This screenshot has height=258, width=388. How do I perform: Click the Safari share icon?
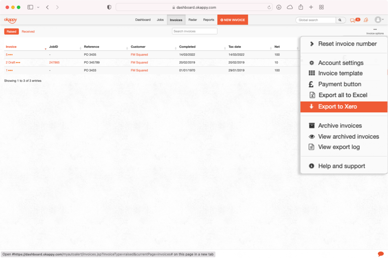(x=301, y=7)
